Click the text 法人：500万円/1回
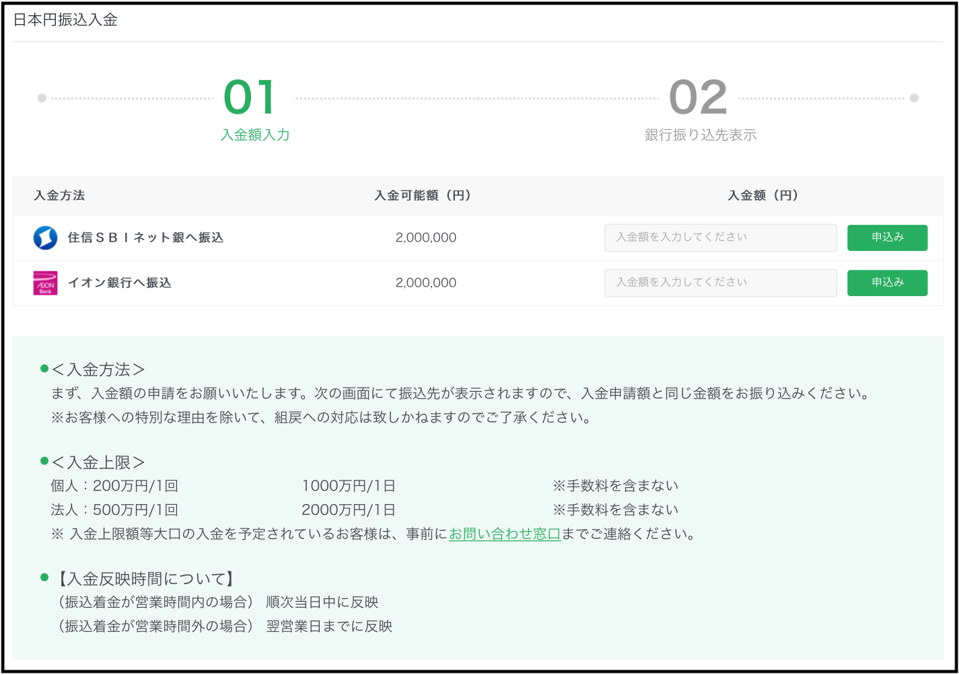This screenshot has height=675, width=959. pyautogui.click(x=114, y=510)
